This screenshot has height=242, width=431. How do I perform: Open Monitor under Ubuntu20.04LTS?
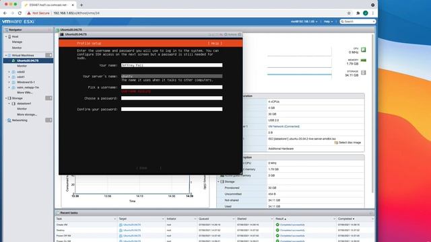22,66
